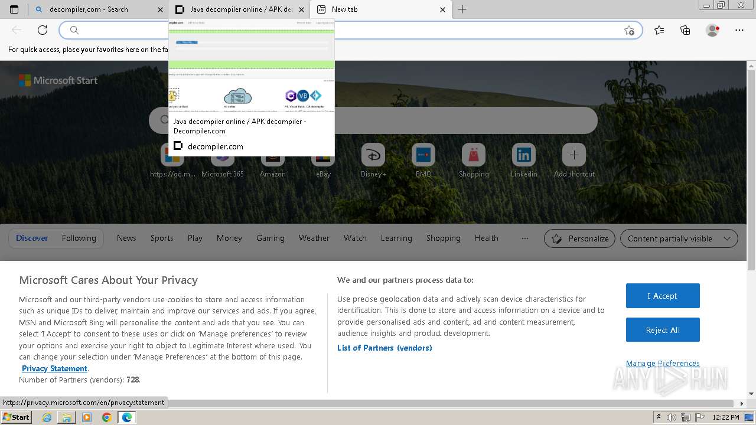This screenshot has height=425, width=756.
Task: Click Reject All cookies button
Action: click(663, 330)
